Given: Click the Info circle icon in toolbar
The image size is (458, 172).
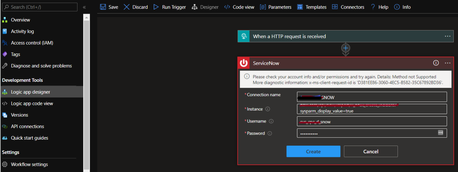Looking at the screenshot, I should [397, 7].
